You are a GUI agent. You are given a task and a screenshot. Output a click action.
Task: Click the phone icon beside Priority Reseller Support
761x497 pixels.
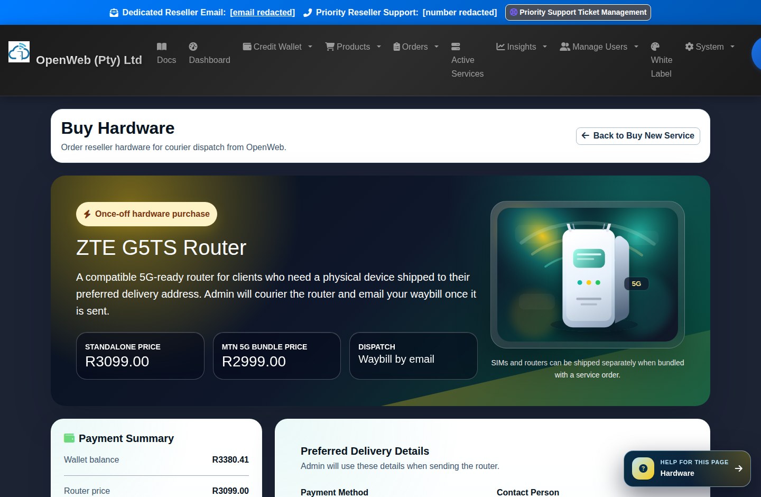click(x=308, y=13)
